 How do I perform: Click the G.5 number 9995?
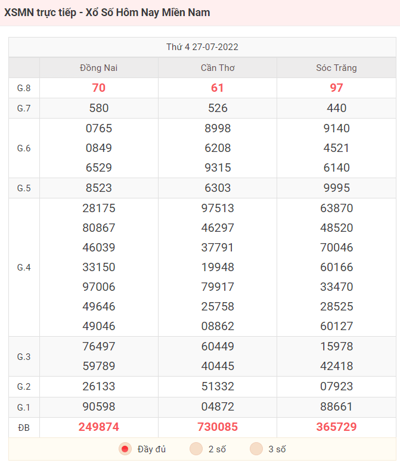(336, 188)
